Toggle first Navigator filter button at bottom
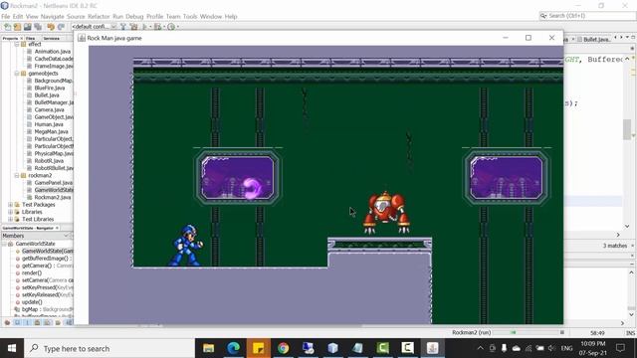The width and height of the screenshot is (637, 358). 7,322
